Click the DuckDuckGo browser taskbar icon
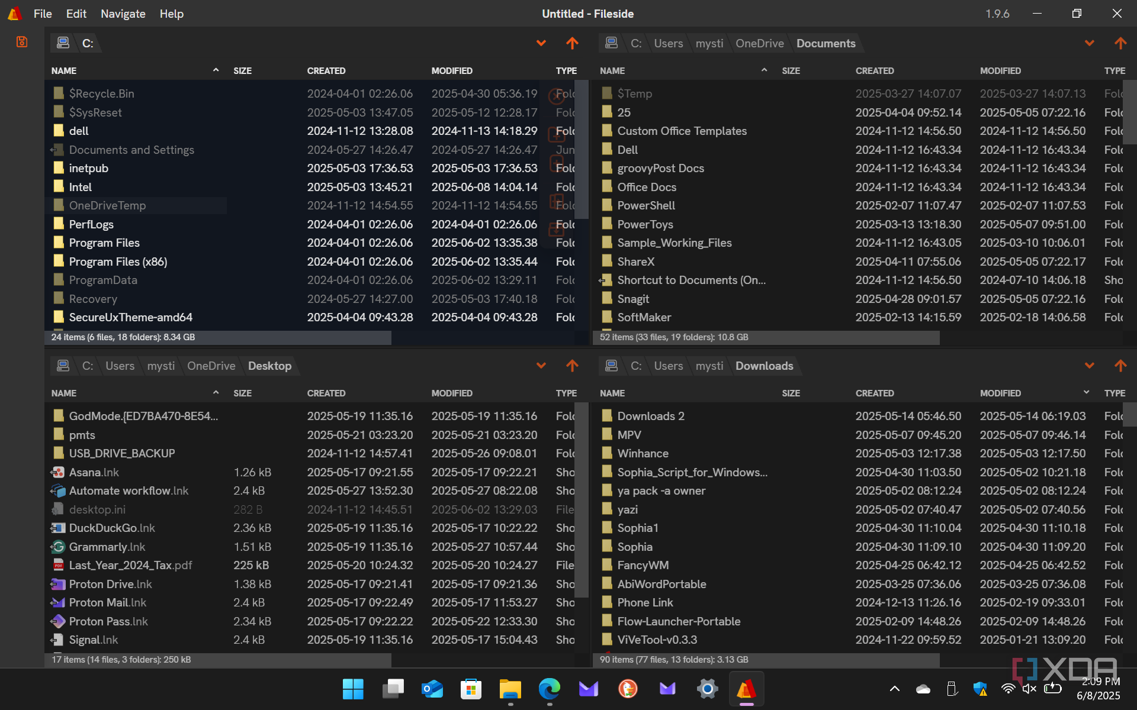1137x710 pixels. coord(628,689)
